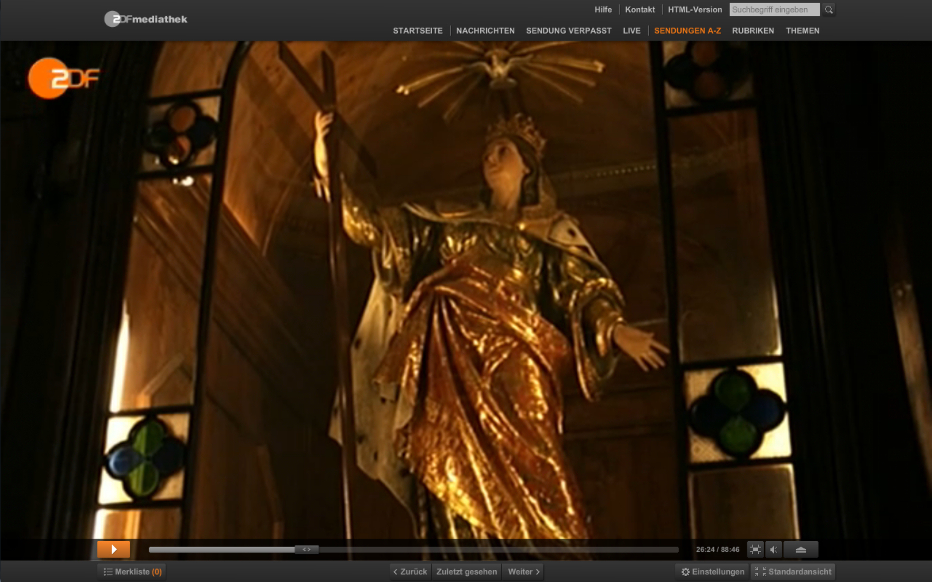Image resolution: width=932 pixels, height=582 pixels.
Task: Click the video progress slider handle
Action: click(x=307, y=549)
